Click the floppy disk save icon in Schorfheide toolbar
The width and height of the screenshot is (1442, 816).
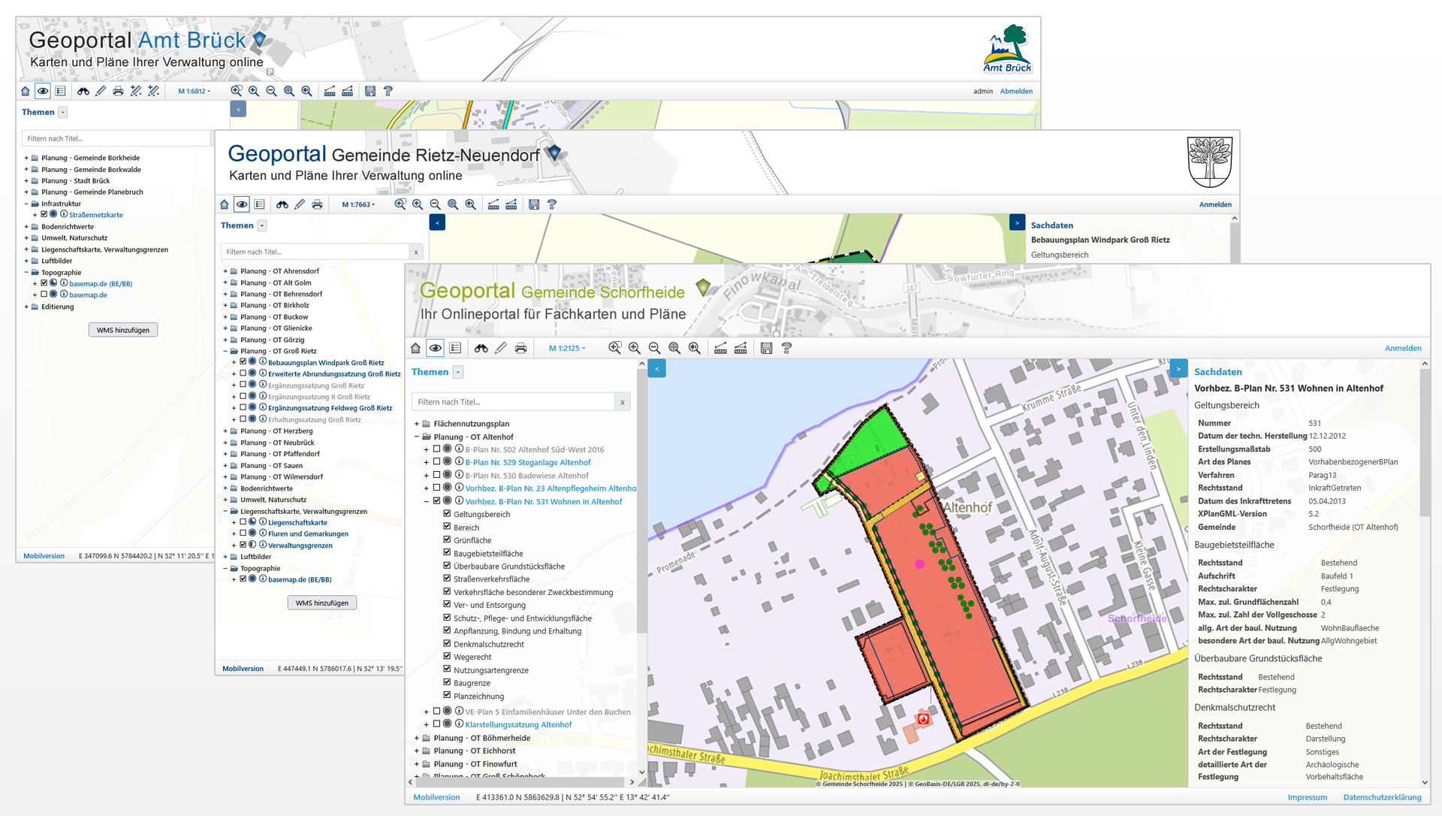point(766,348)
